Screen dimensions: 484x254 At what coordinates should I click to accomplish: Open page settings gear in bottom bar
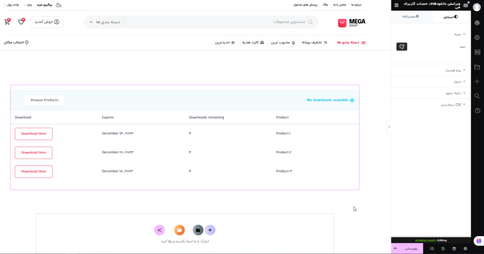click(465, 248)
